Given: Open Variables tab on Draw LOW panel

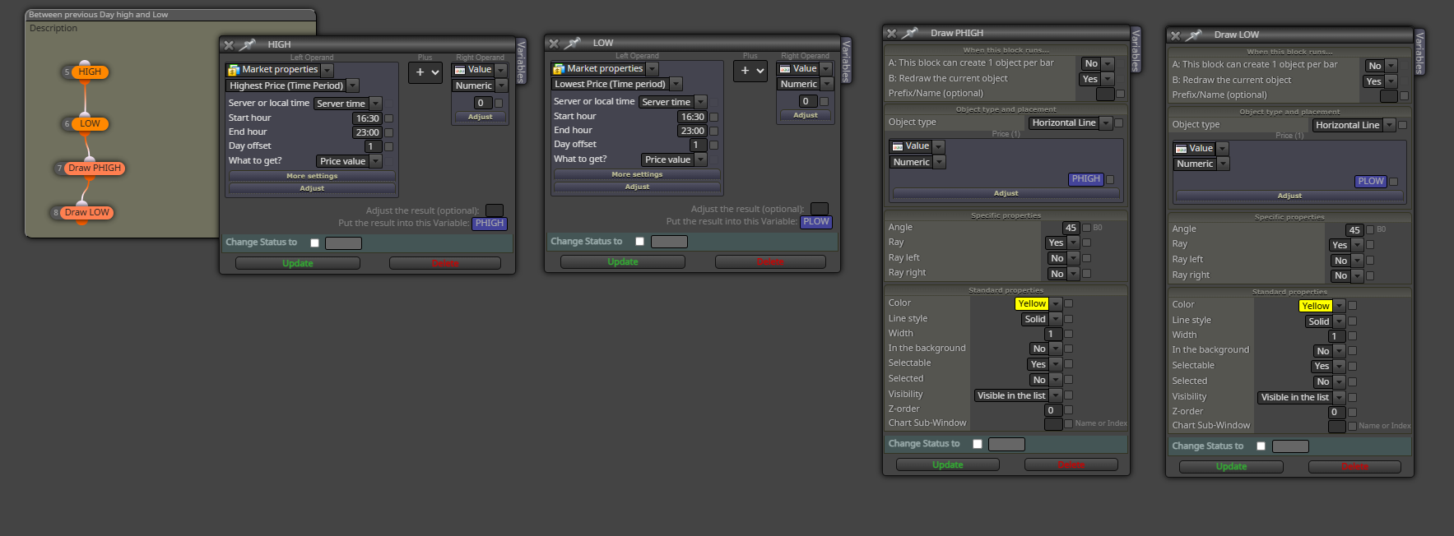Looking at the screenshot, I should click(1419, 52).
